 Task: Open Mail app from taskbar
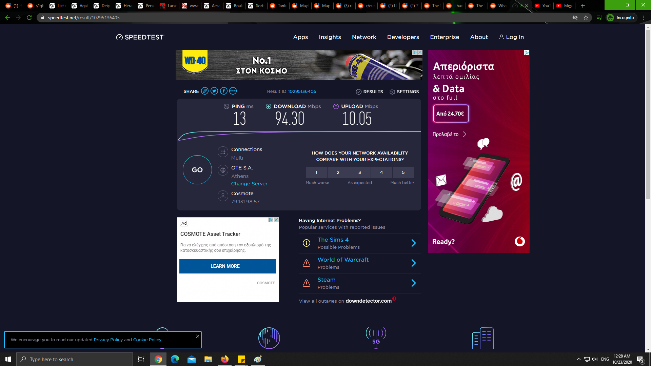click(192, 359)
